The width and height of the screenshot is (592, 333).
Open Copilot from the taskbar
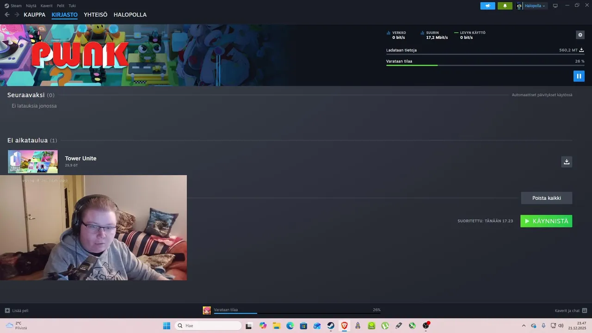click(263, 326)
